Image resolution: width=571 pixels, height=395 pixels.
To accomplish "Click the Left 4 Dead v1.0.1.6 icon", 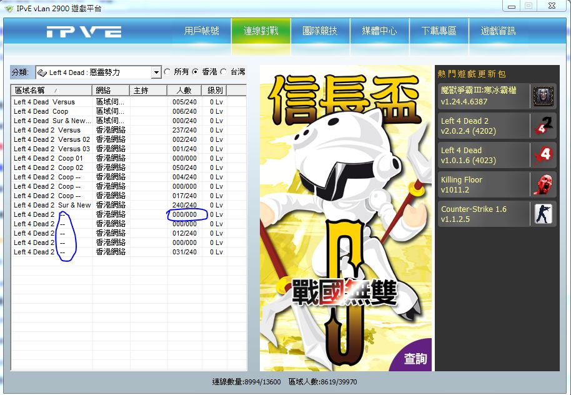I will (543, 155).
